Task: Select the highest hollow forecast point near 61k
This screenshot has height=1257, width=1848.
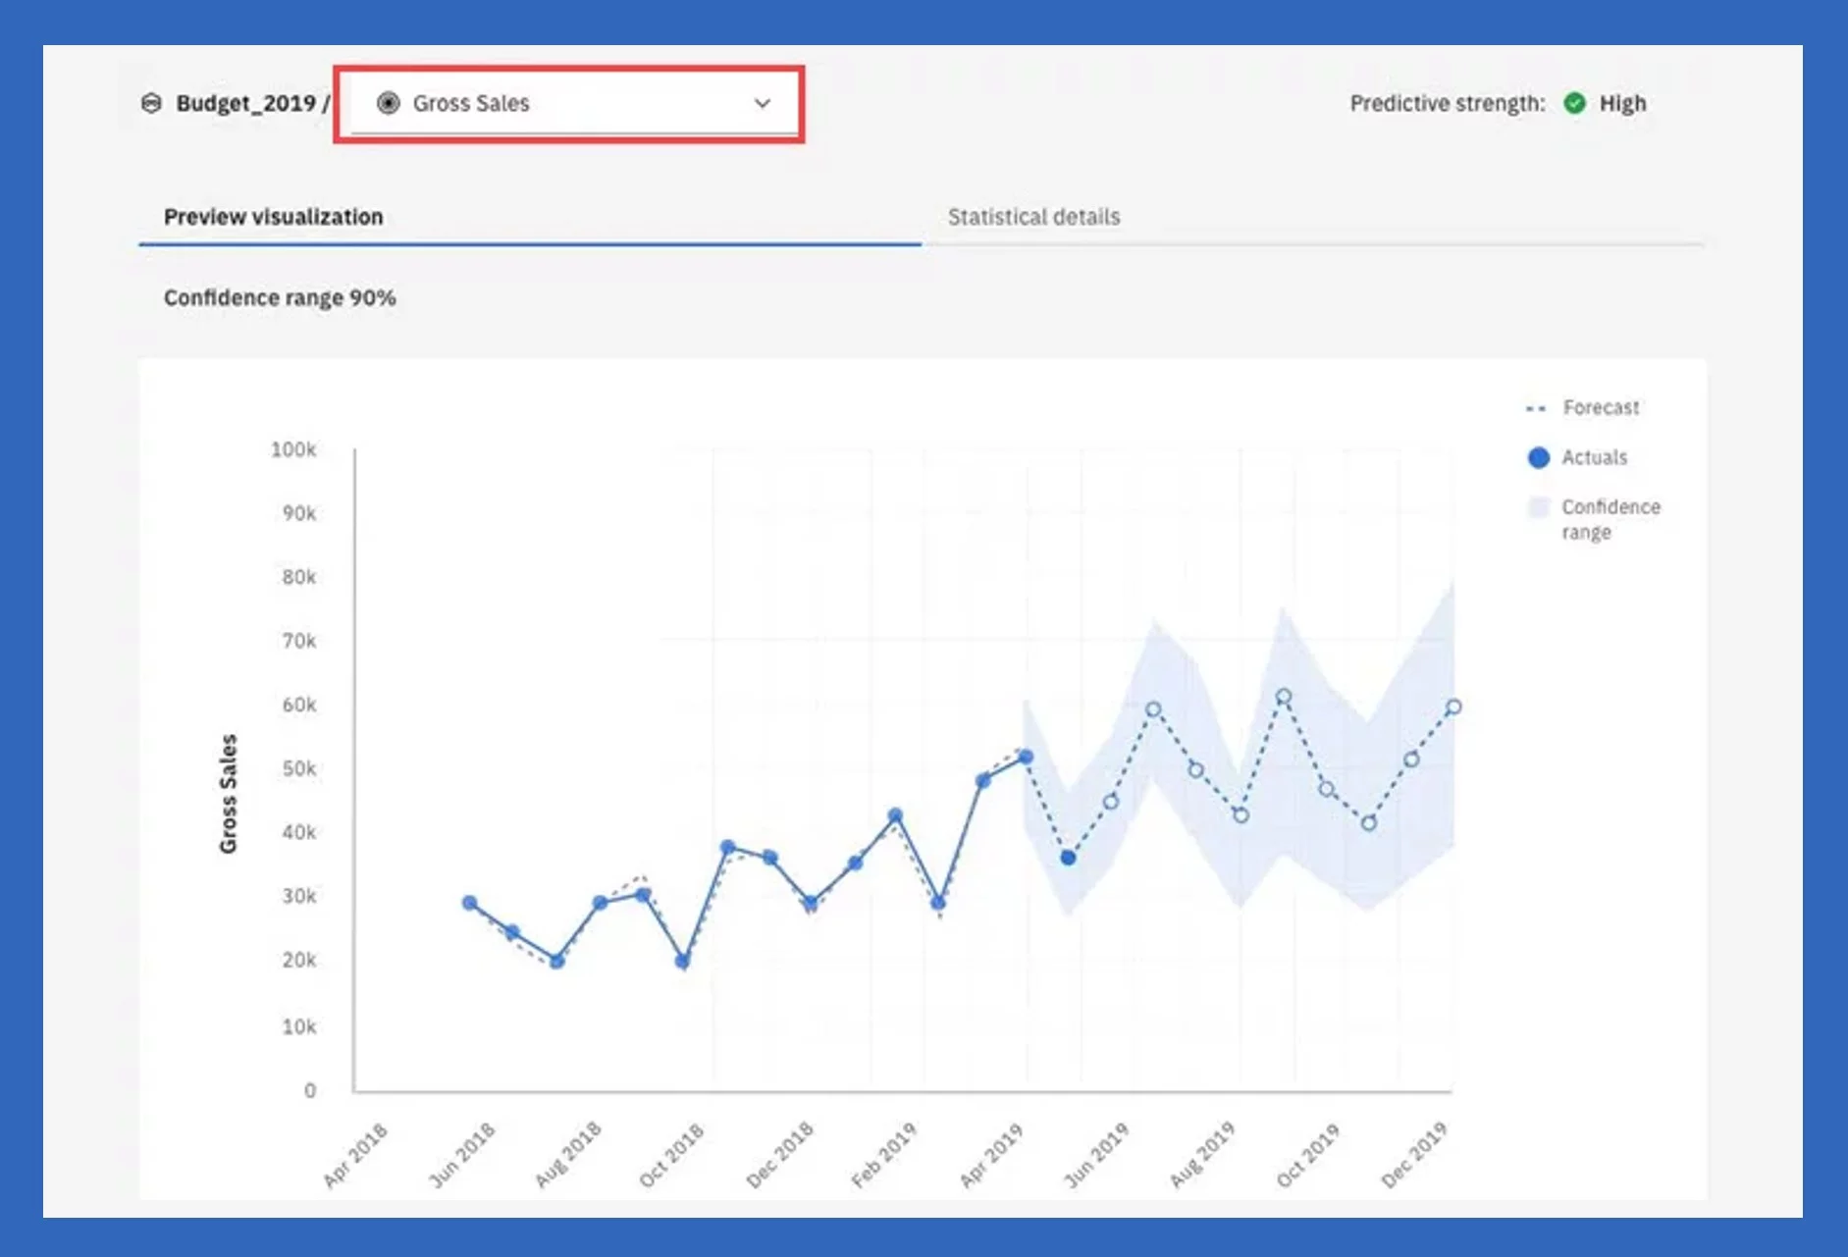Action: tap(1284, 697)
